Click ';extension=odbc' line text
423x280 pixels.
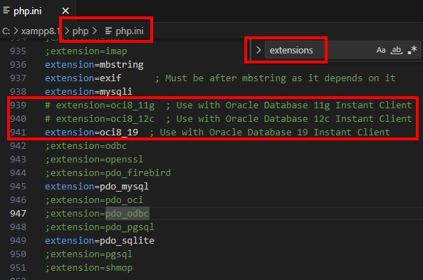(85, 146)
